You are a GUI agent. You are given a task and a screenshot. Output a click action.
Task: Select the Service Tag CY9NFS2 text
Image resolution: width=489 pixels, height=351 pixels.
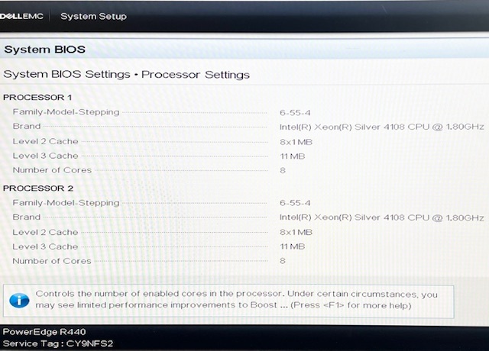[x=58, y=344]
